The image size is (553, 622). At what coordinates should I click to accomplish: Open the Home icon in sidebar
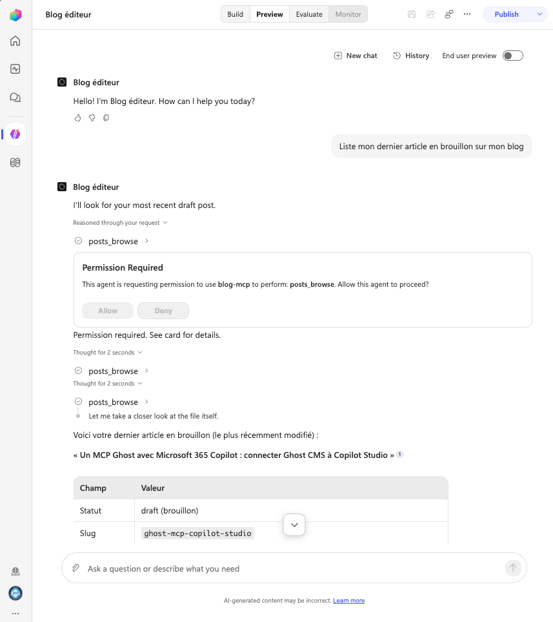15,41
